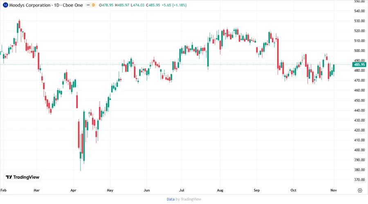Click the green 485.95 current price label
The image size is (368, 204).
click(359, 65)
